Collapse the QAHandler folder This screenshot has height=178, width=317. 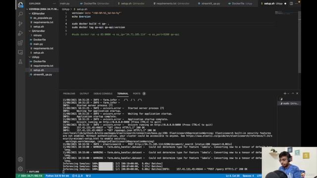point(38,31)
